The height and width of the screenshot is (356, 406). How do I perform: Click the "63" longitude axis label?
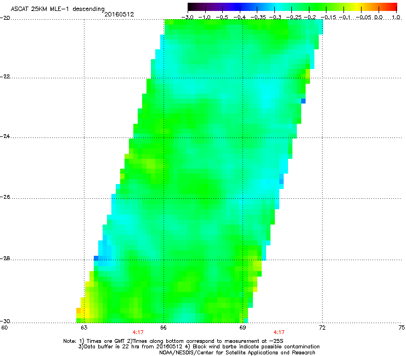point(84,328)
